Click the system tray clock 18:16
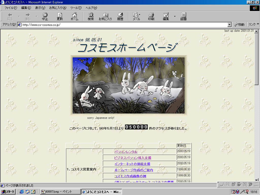This screenshot has width=260, height=195. coord(254,192)
